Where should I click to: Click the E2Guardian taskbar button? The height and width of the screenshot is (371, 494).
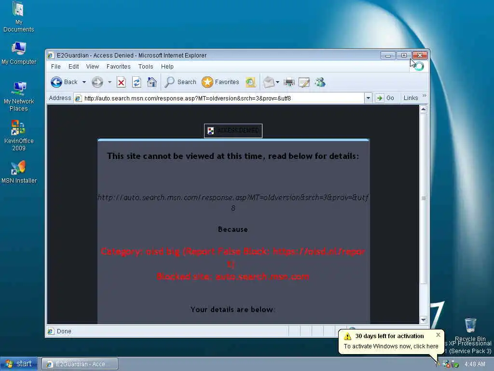pos(80,364)
